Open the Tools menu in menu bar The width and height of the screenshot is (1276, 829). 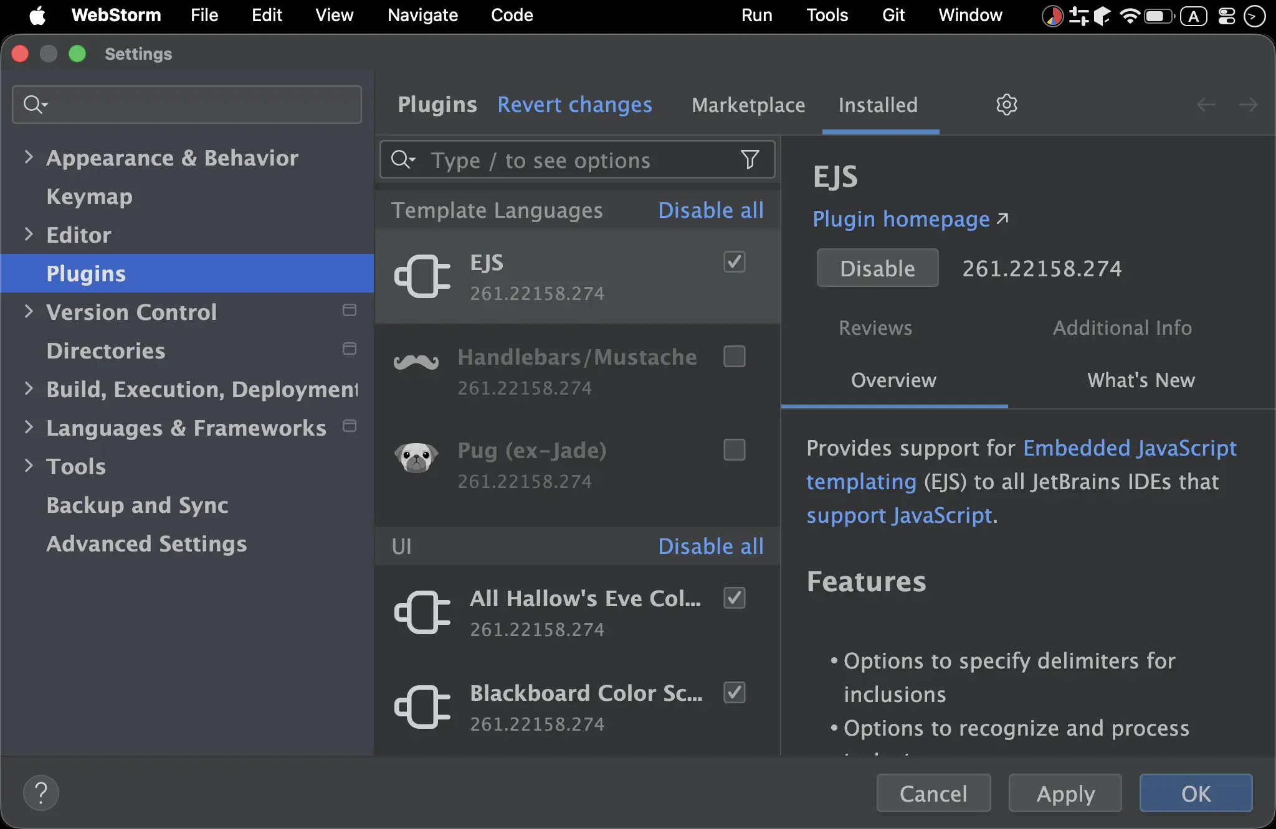827,15
